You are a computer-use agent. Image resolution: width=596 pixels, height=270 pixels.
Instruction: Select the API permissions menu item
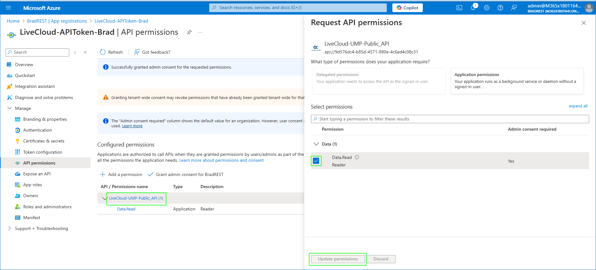pos(45,163)
